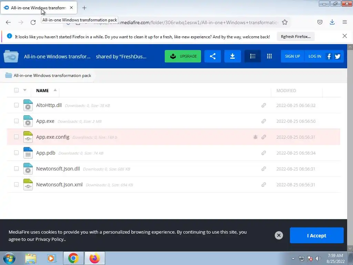
Task: Check the App.pdb checkbox
Action: pos(16,153)
